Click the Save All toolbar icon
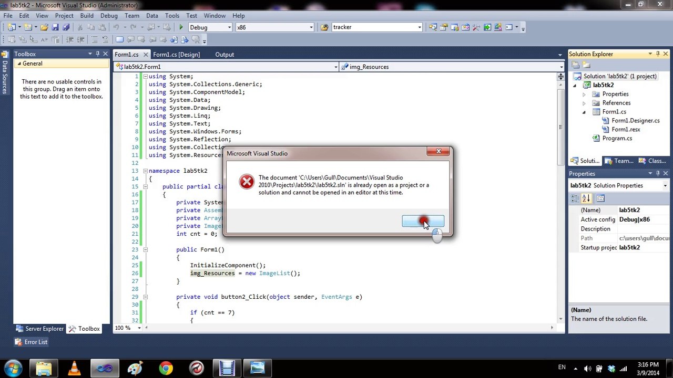This screenshot has height=378, width=673. (66, 27)
